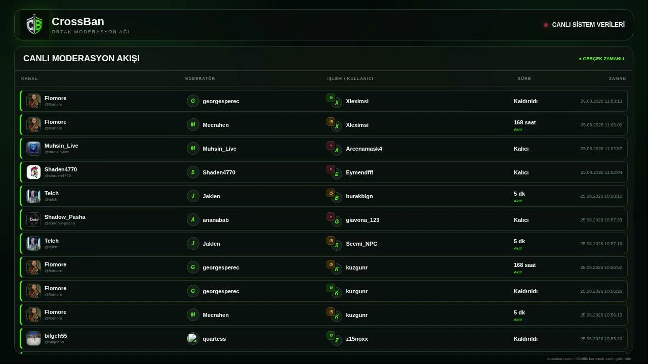
Task: Click the ban icon beside giavona_123
Action: pyautogui.click(x=331, y=216)
